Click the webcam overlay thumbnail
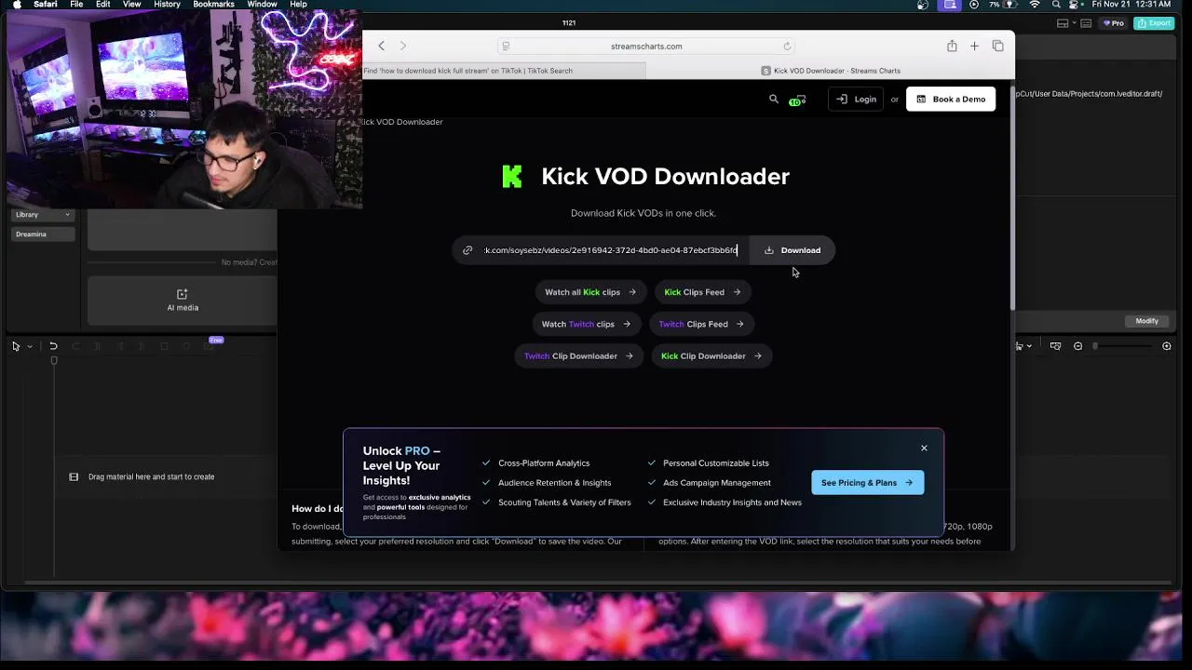 (x=183, y=110)
